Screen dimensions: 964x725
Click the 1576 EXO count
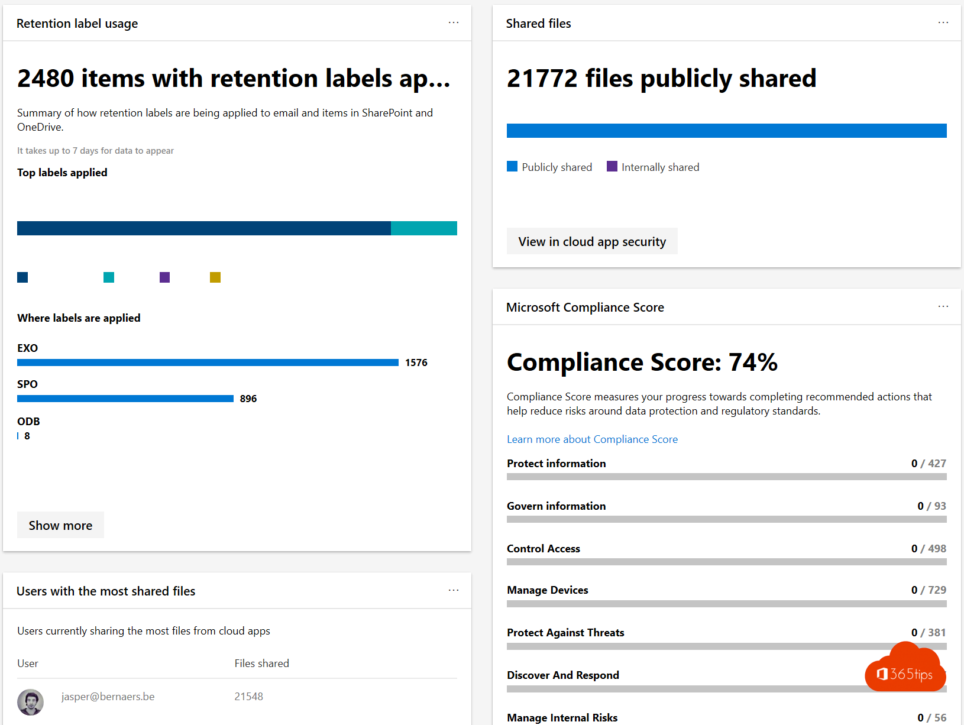tap(416, 362)
